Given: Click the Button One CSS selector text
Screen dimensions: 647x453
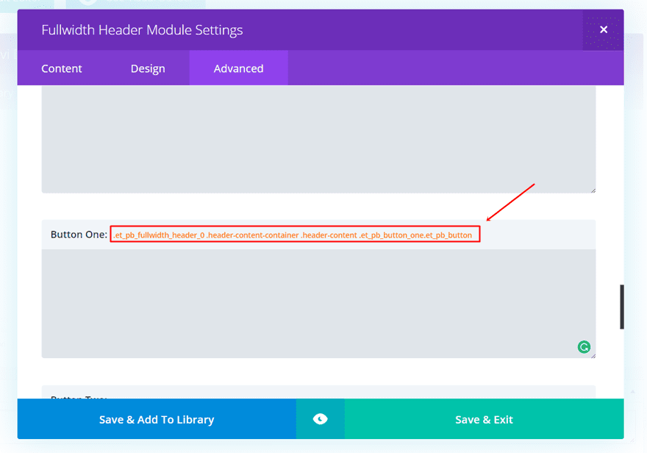Looking at the screenshot, I should click(293, 235).
